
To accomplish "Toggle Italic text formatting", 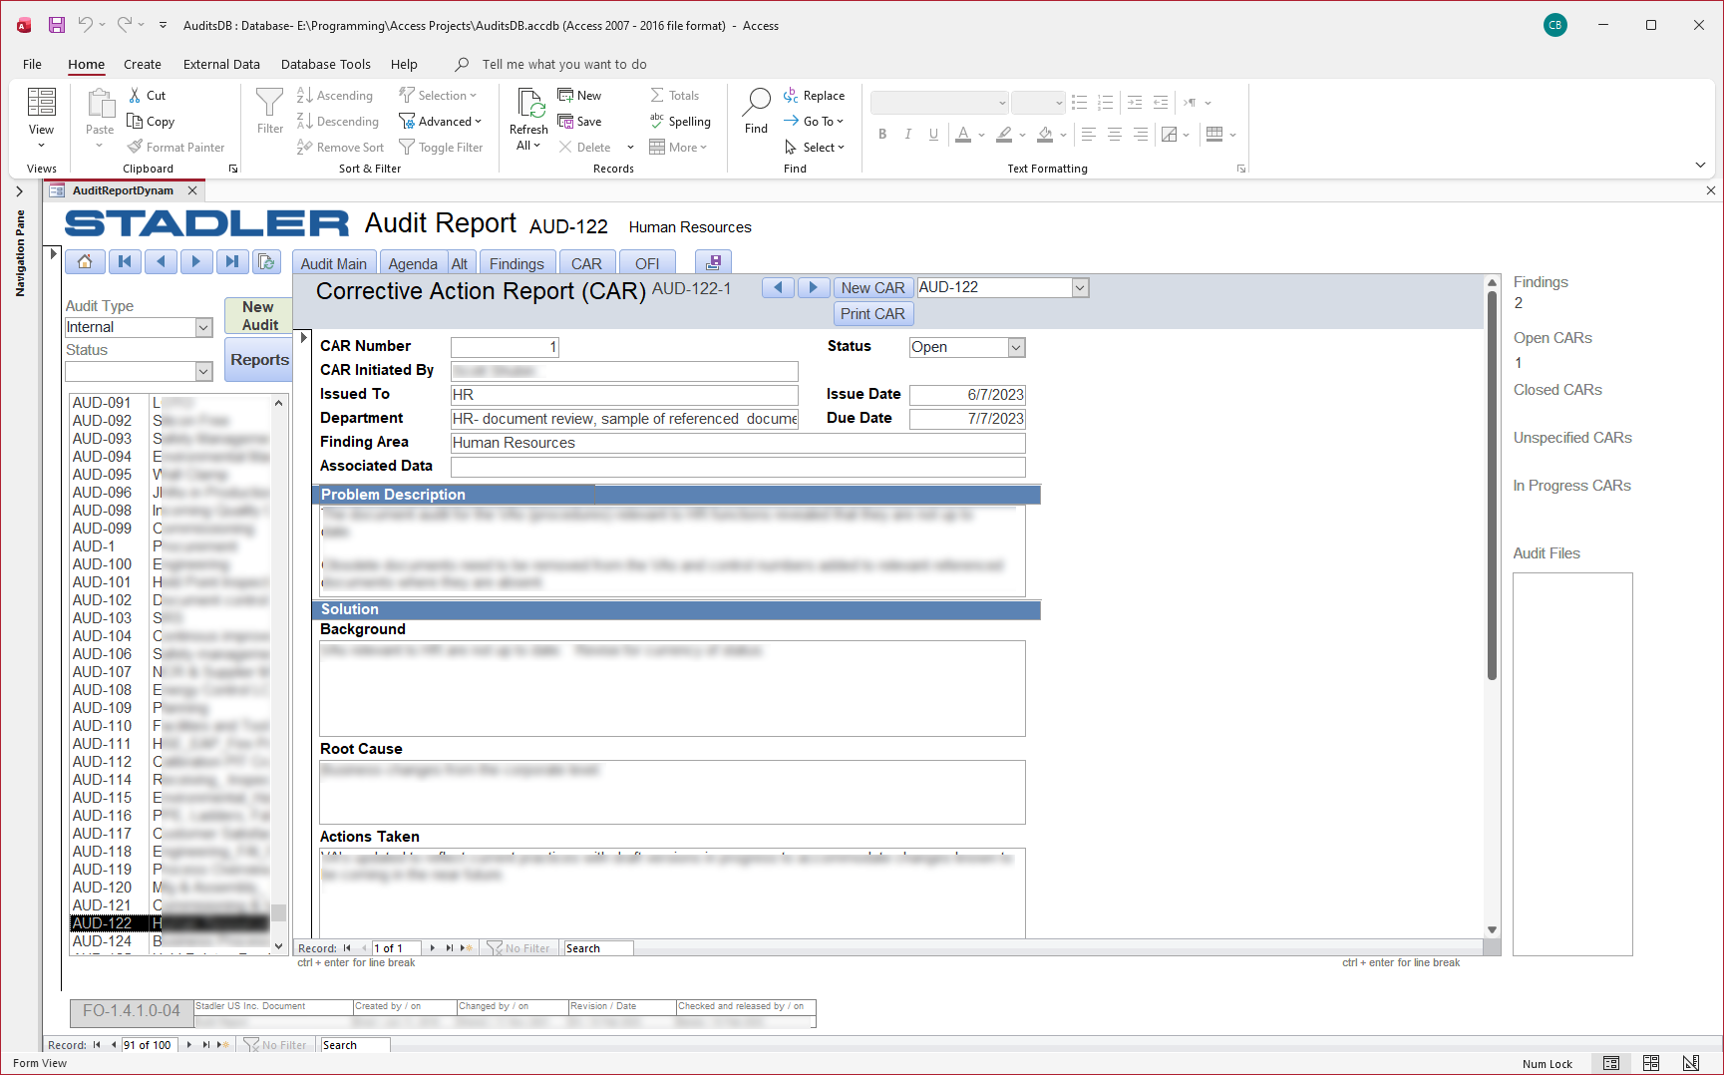I will pyautogui.click(x=907, y=135).
